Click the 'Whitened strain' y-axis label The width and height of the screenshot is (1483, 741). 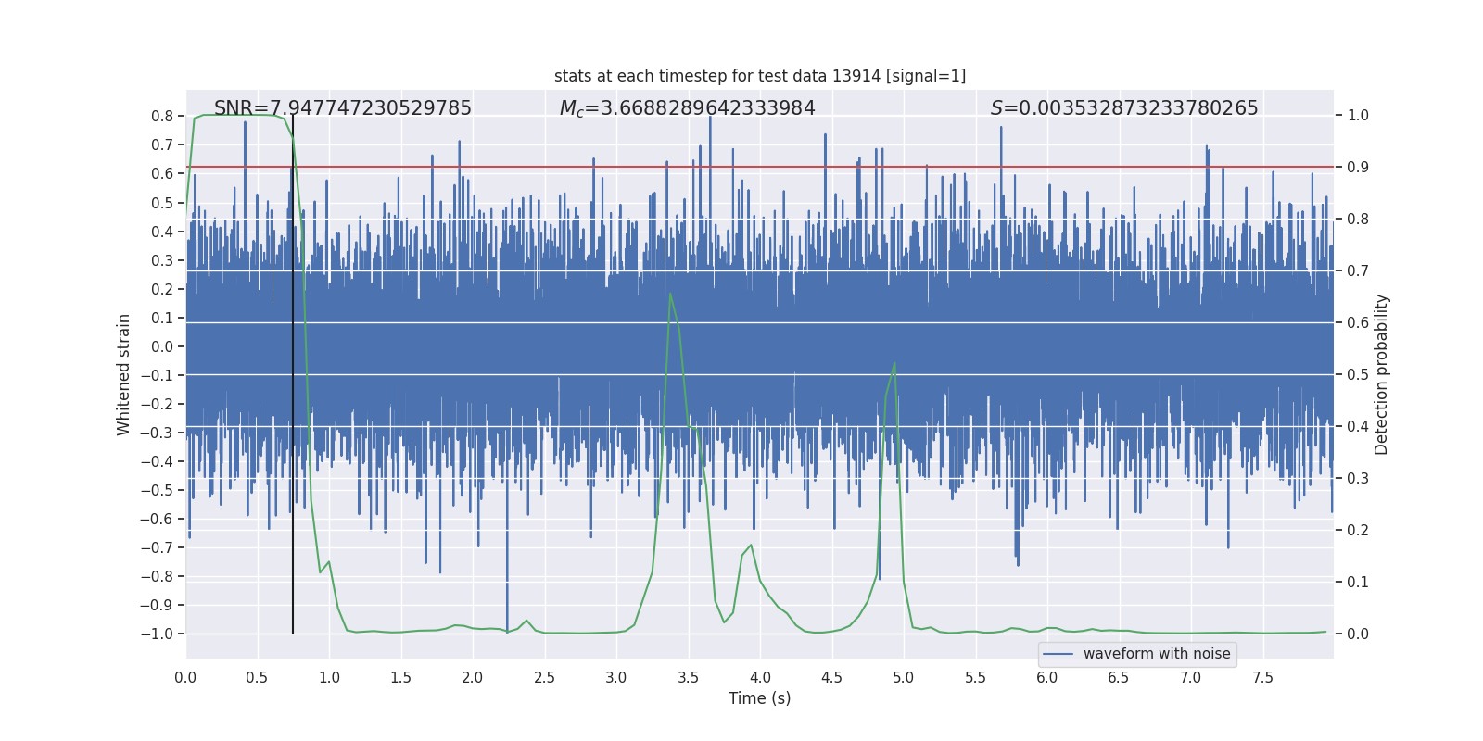tap(124, 374)
